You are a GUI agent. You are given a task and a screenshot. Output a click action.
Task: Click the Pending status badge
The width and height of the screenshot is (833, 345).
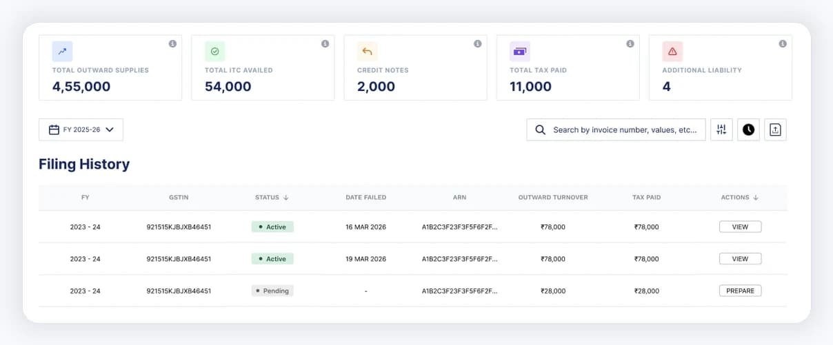(x=272, y=291)
